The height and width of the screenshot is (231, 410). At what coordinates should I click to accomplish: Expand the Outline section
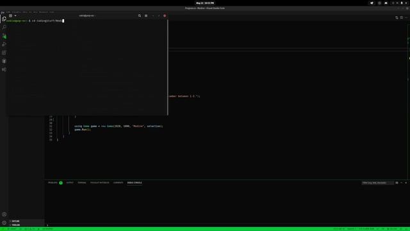[26, 221]
